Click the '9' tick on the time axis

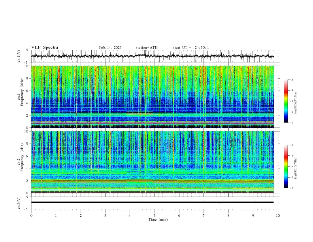[253, 216]
